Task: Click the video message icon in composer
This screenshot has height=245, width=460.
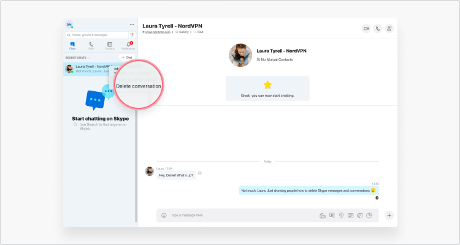Action: click(332, 216)
